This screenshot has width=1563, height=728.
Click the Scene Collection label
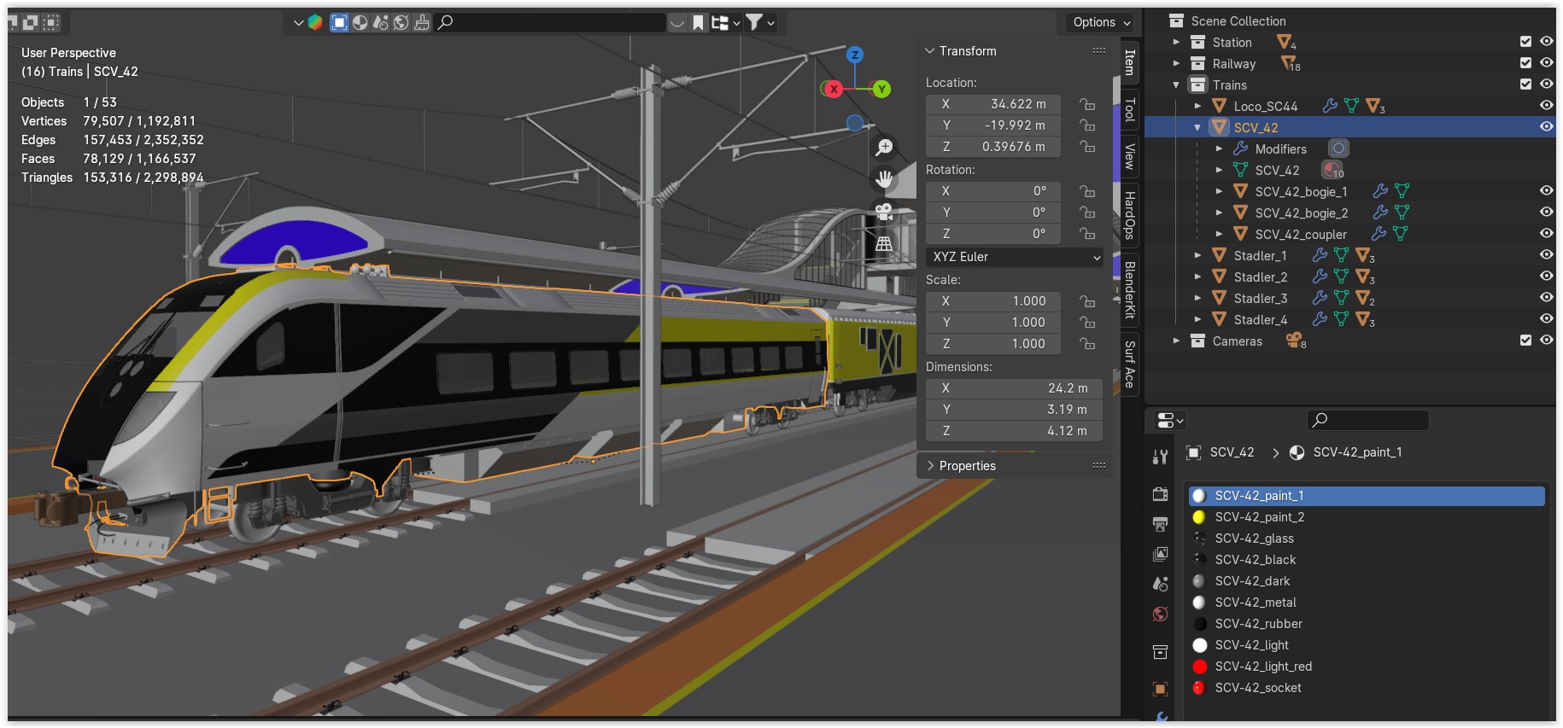click(x=1238, y=20)
